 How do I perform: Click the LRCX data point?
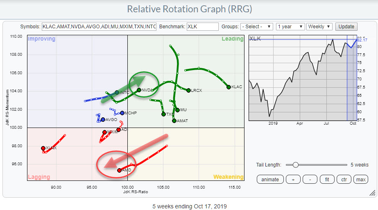[188, 90]
